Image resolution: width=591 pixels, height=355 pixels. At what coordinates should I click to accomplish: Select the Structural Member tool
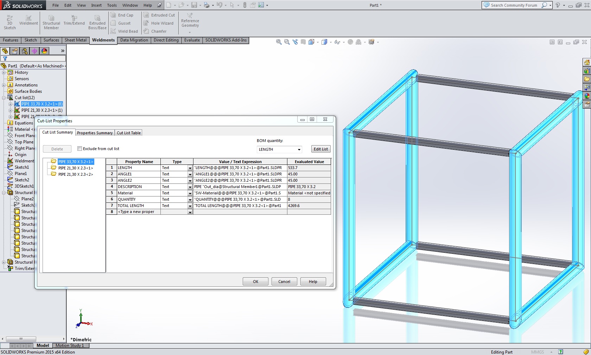[x=51, y=22]
